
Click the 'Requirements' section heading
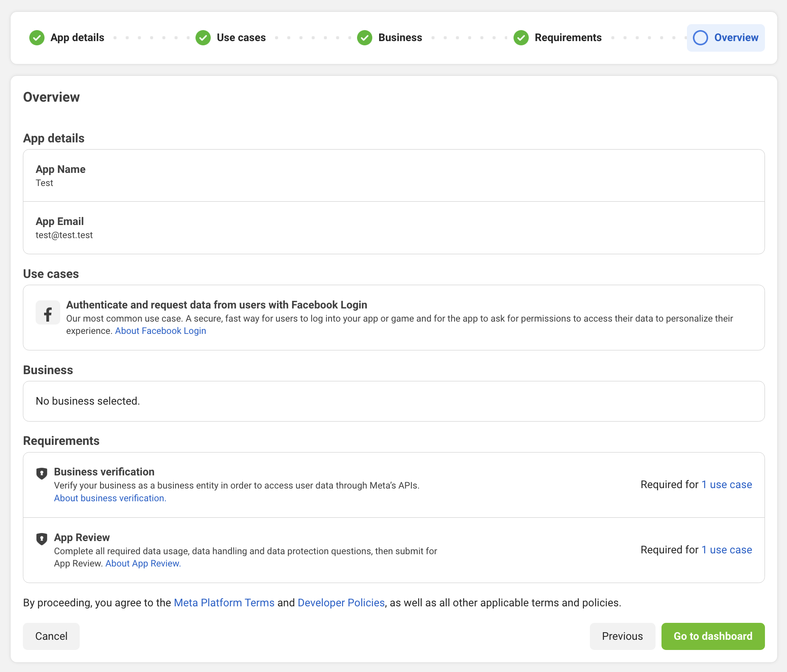[61, 441]
